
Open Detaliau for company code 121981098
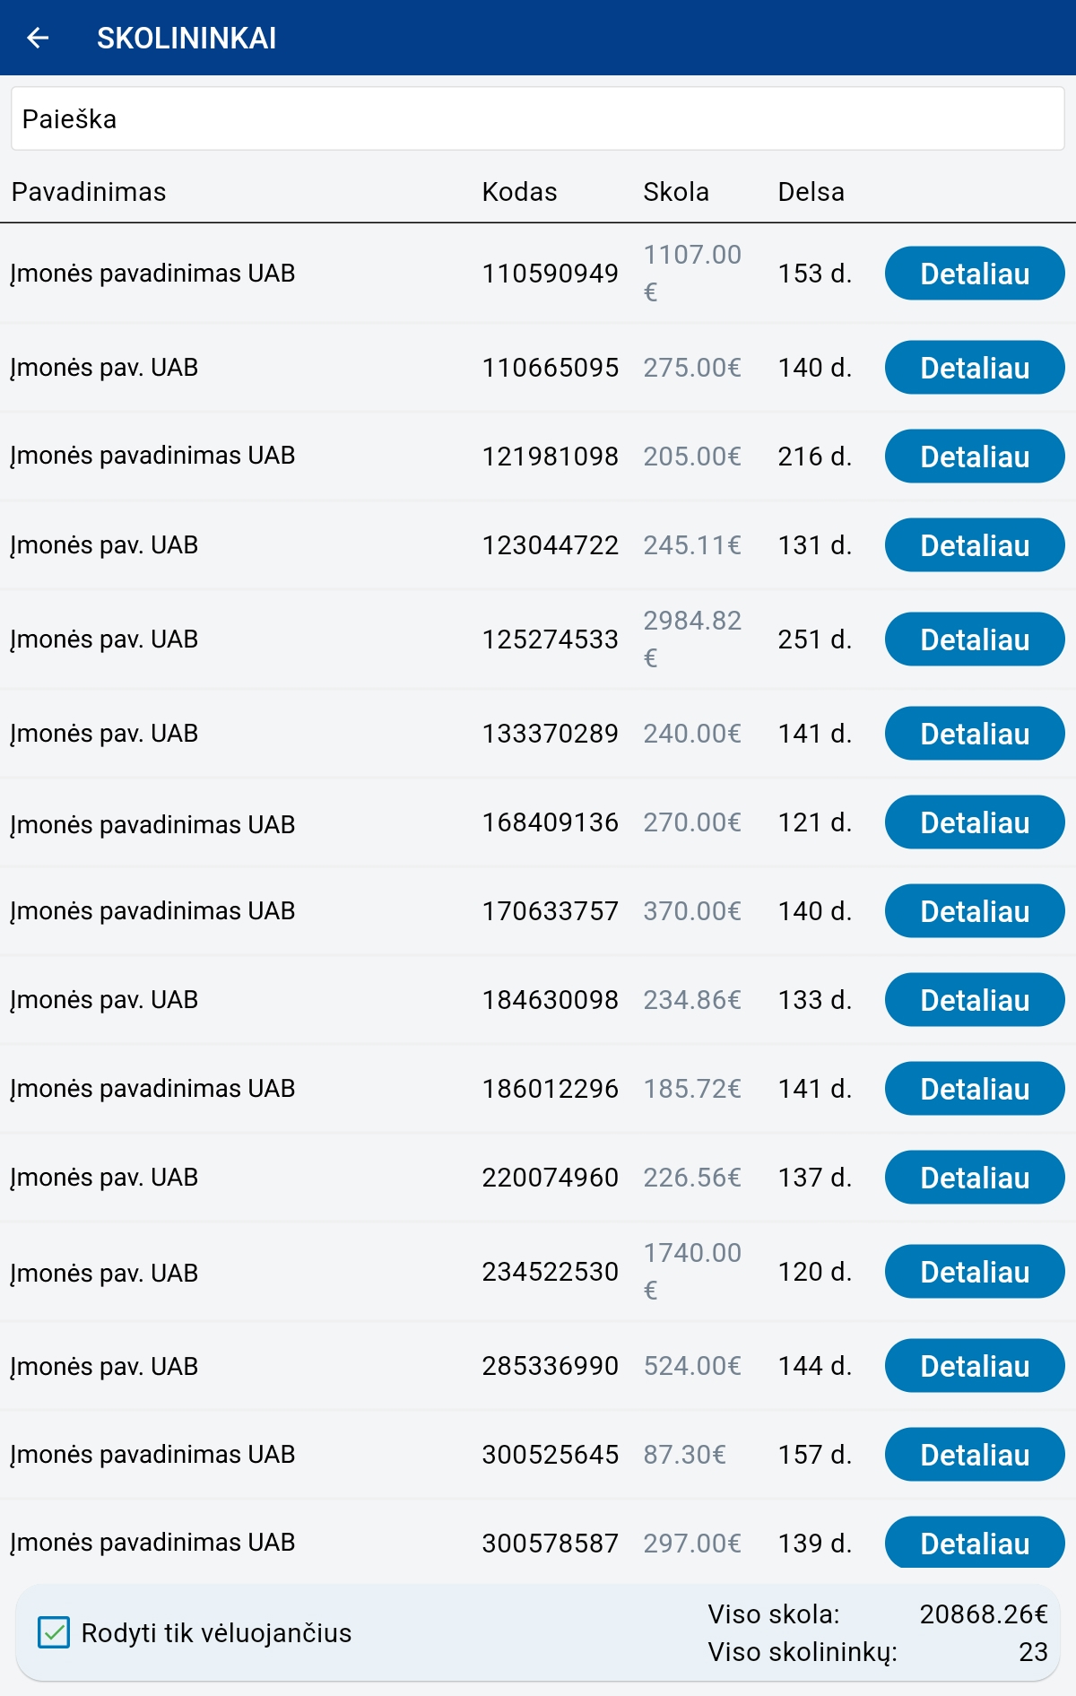tap(975, 457)
